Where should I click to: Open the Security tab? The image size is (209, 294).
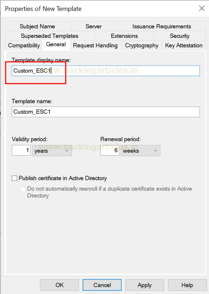pyautogui.click(x=179, y=36)
